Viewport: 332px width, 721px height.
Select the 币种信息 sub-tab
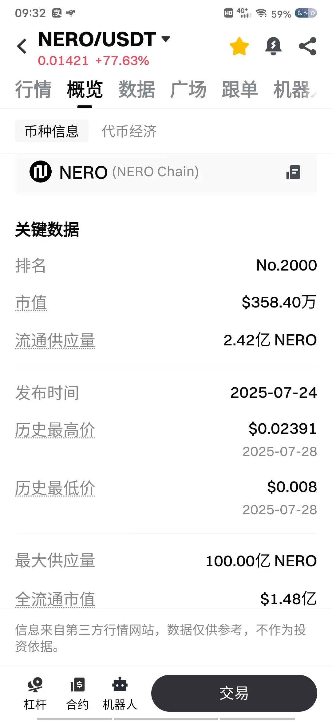pyautogui.click(x=52, y=131)
